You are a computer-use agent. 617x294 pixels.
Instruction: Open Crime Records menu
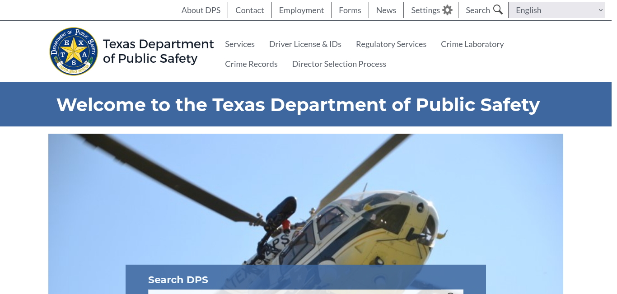point(251,64)
